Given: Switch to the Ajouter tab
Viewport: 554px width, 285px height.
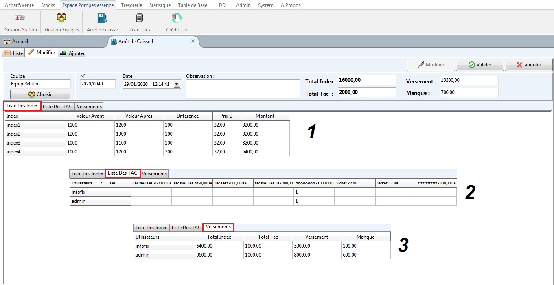Looking at the screenshot, I should click(x=72, y=53).
